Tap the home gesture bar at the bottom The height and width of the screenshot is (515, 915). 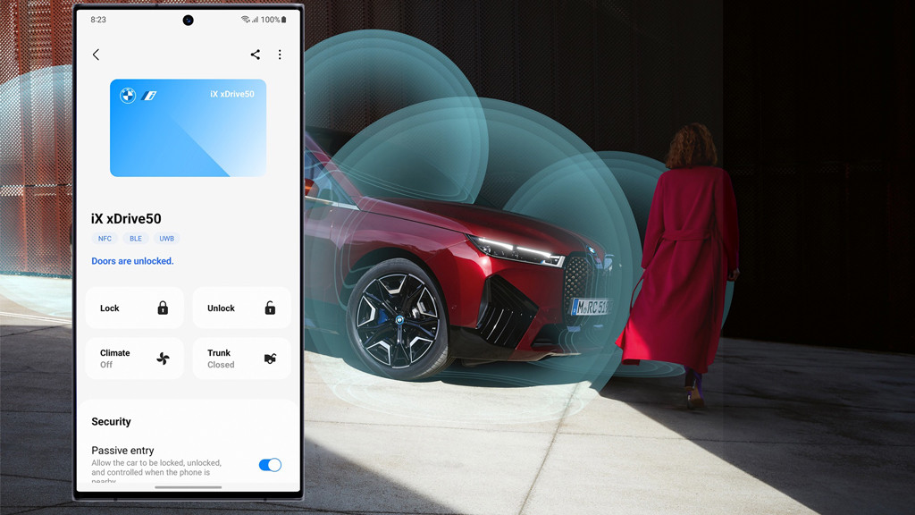pyautogui.click(x=188, y=487)
